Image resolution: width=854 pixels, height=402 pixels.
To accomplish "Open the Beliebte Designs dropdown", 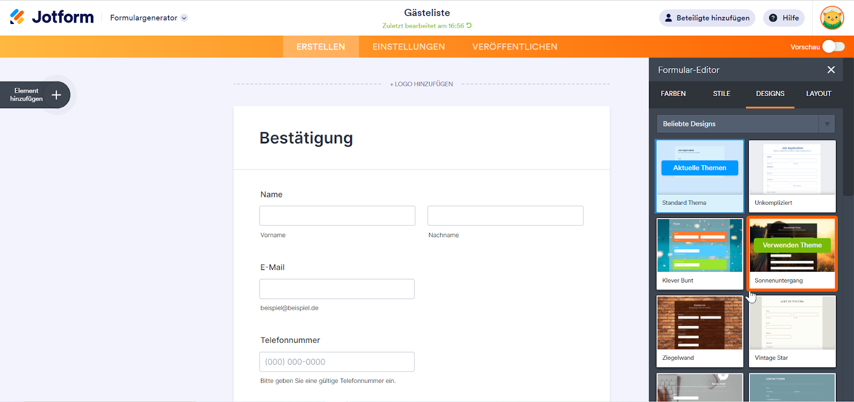I will 826,124.
